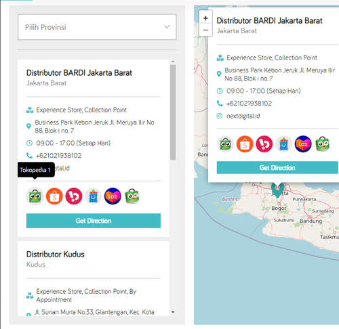Open Shopee icon in left card

pyautogui.click(x=54, y=196)
